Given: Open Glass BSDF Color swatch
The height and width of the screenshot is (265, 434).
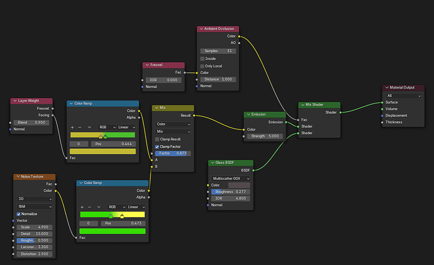Looking at the screenshot, I should click(239, 185).
